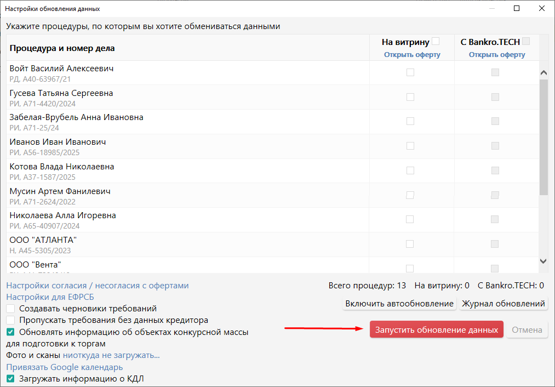Uncheck Обновлять информацию об объектах конкурсной массы
The image size is (555, 387).
tap(10, 332)
